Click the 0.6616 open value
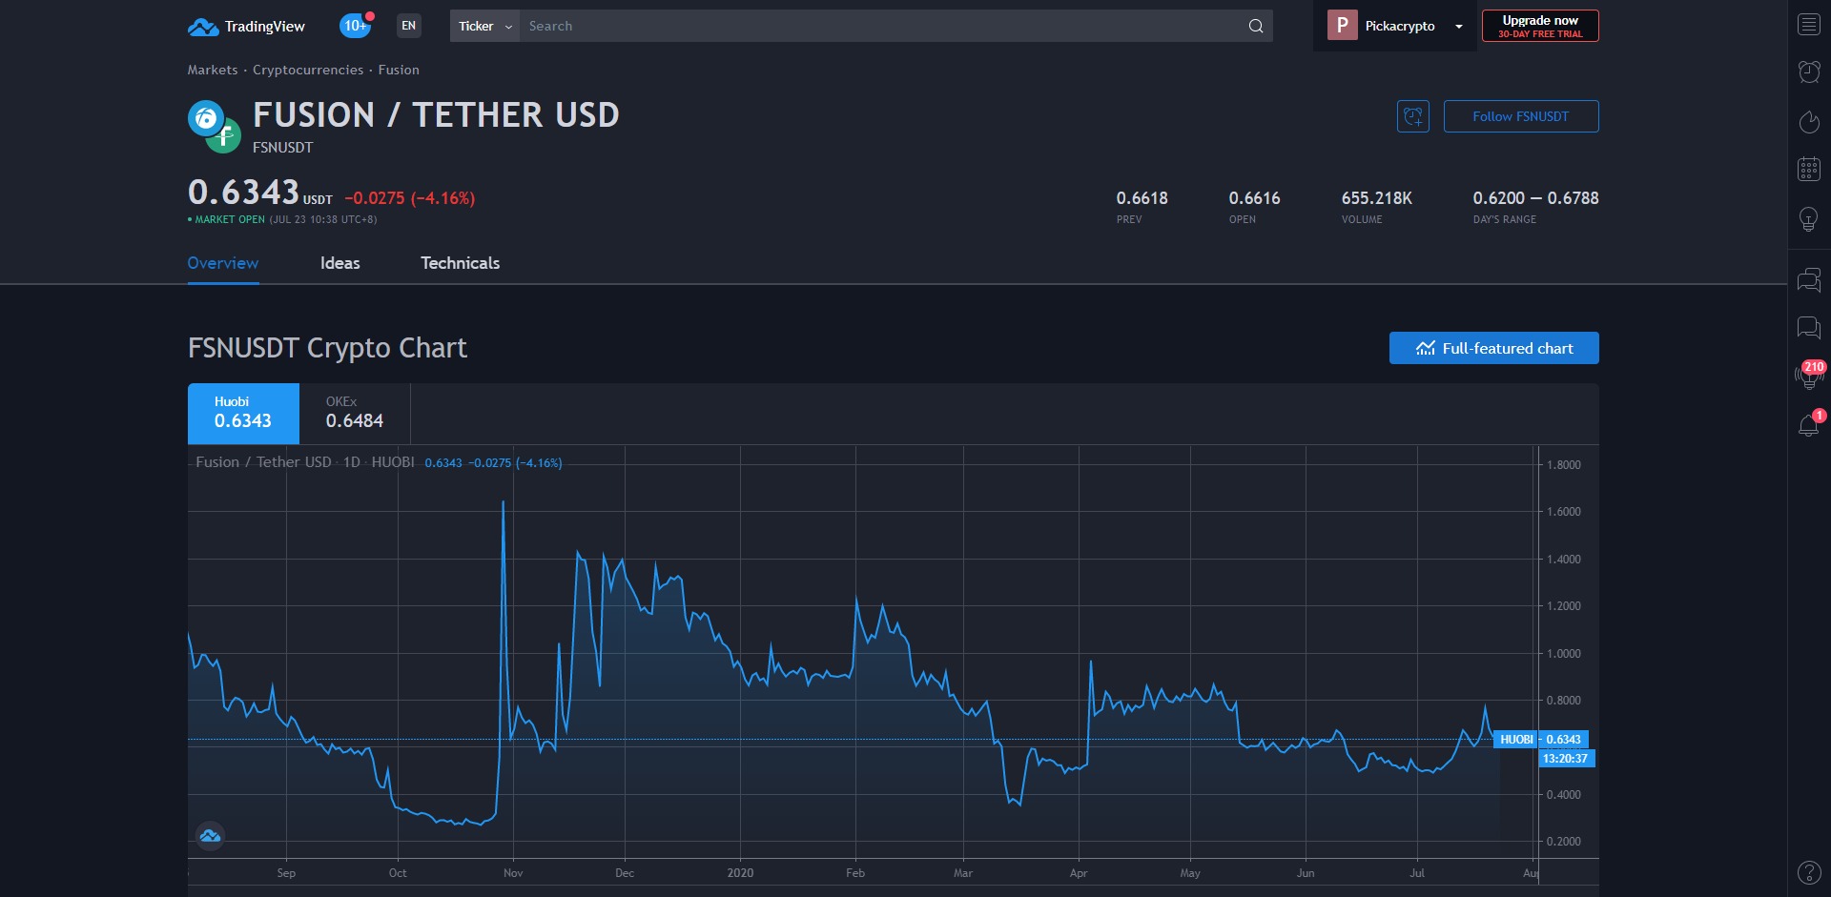The image size is (1831, 897). [1254, 198]
